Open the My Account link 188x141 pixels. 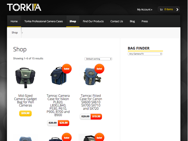145,9
